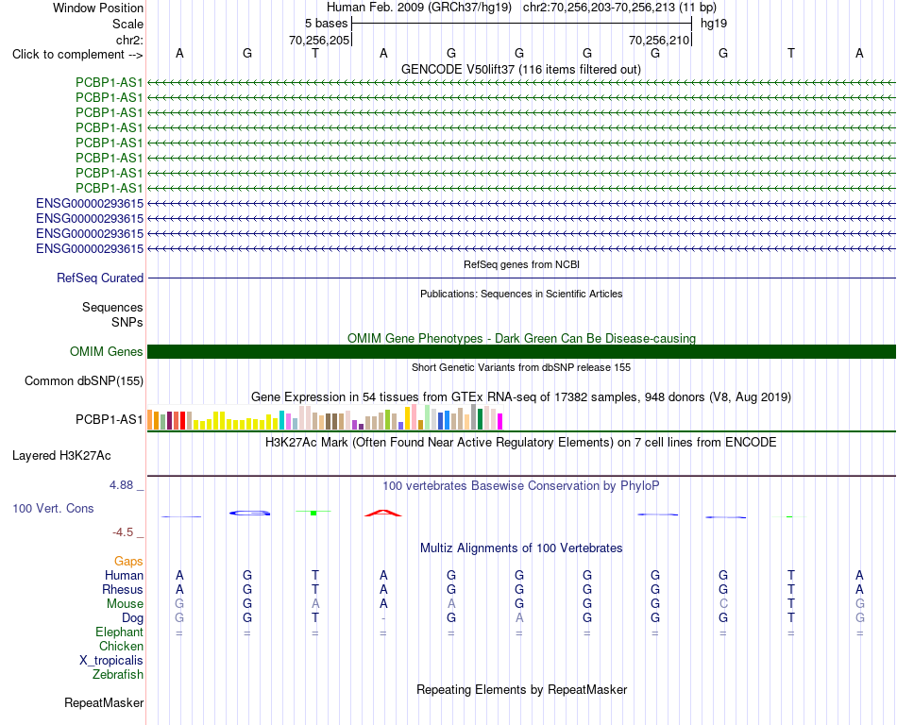Select the Rhesus alignment row label

123,589
